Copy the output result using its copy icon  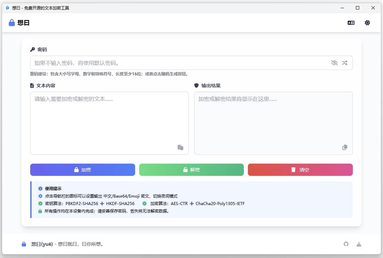[345, 147]
